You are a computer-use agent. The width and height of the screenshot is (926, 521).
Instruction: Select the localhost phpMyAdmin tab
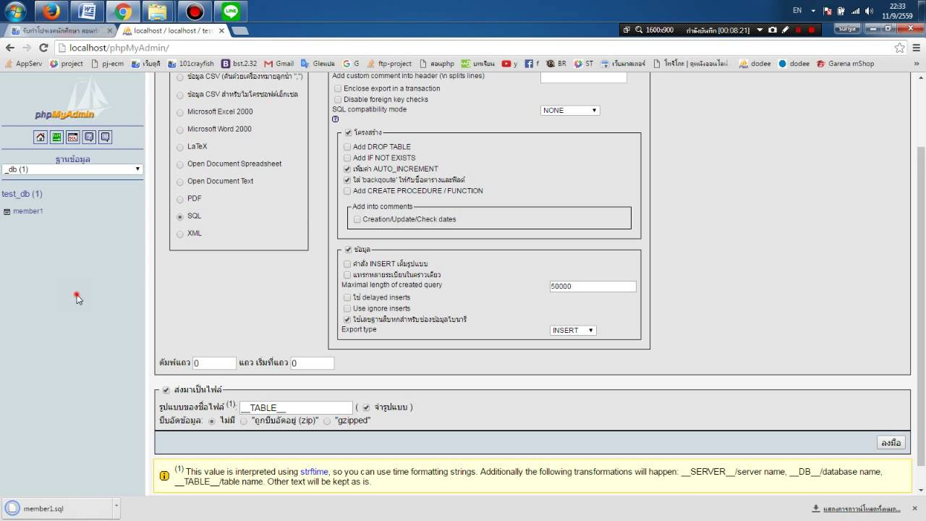tap(174, 31)
